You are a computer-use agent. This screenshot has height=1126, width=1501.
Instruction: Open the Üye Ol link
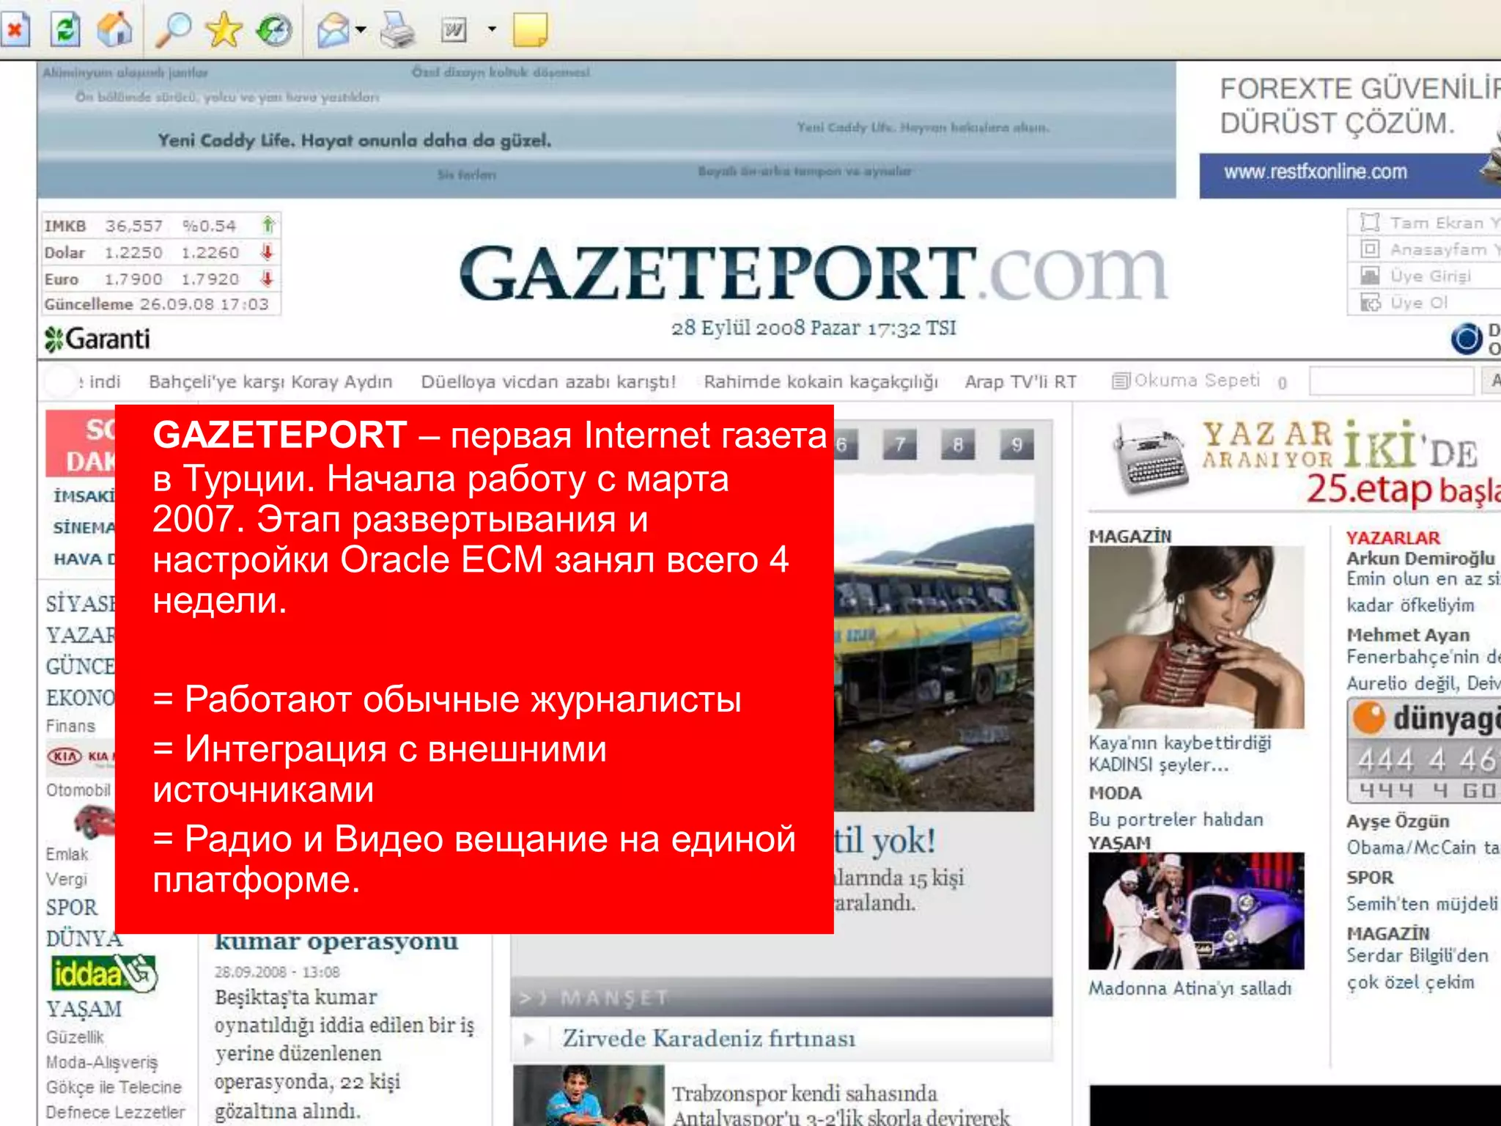pyautogui.click(x=1419, y=303)
